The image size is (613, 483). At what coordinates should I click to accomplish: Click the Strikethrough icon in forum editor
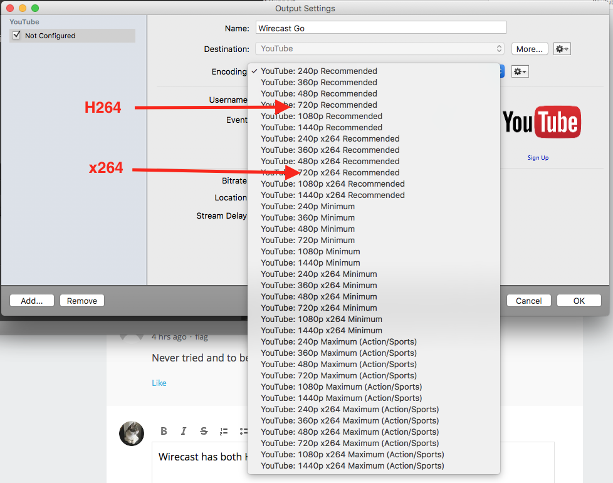click(204, 430)
